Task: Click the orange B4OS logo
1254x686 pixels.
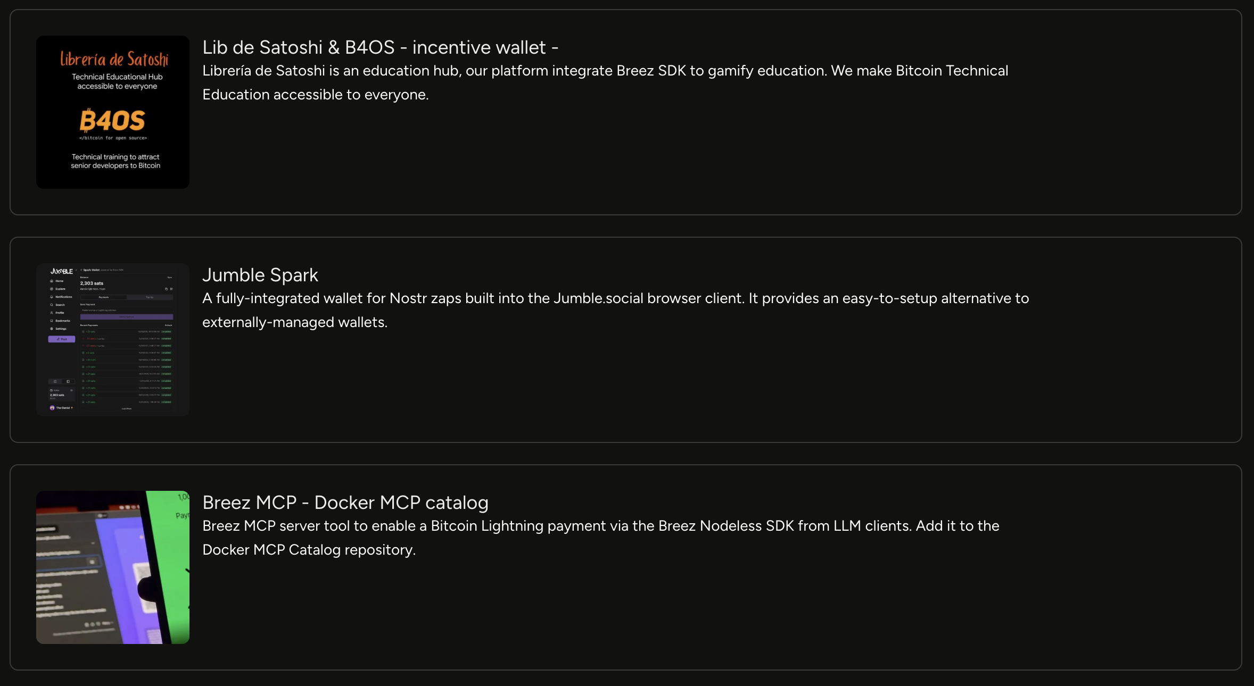Action: [112, 121]
